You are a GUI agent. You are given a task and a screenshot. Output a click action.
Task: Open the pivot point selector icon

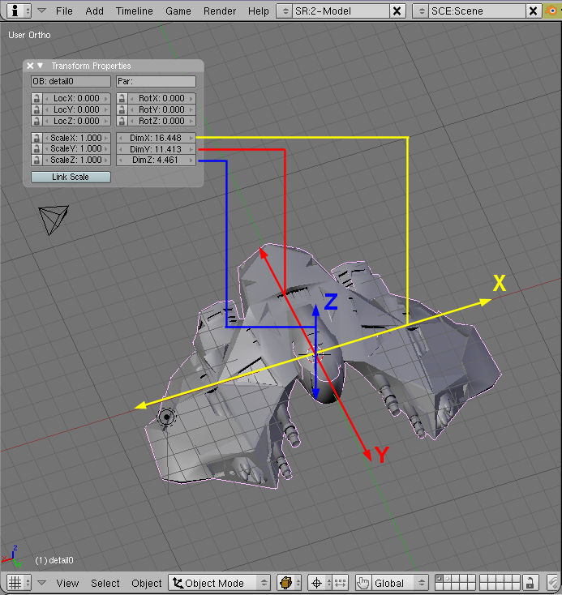click(318, 583)
